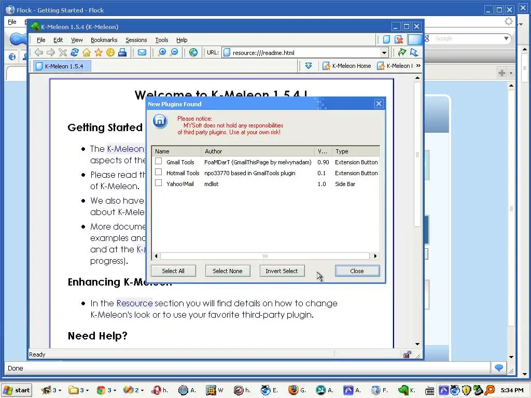Check the Yahoo!Mail plugin checkbox

coord(159,183)
